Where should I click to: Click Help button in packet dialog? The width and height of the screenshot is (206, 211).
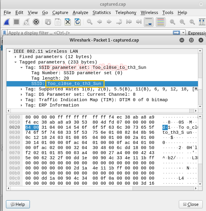tap(18, 204)
